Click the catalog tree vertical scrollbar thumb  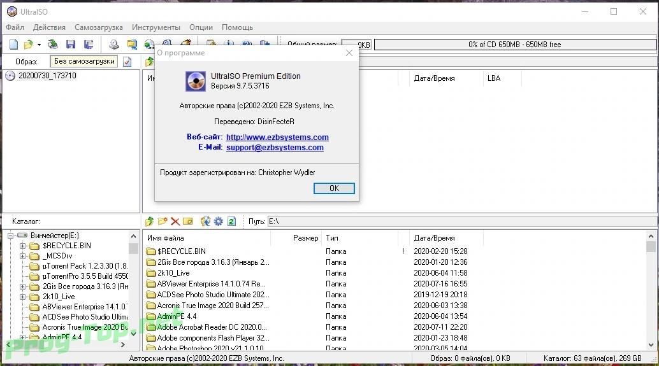tap(134, 248)
